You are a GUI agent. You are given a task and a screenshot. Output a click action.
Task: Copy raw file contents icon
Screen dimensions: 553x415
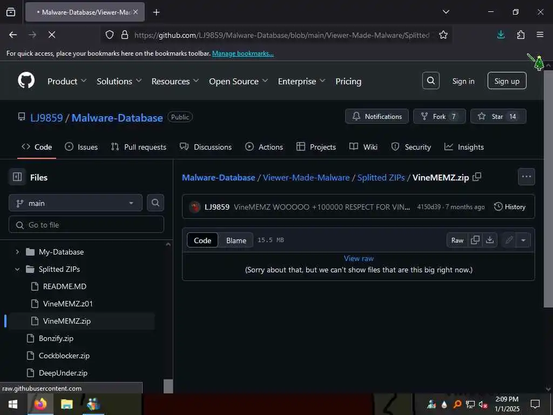(x=475, y=240)
